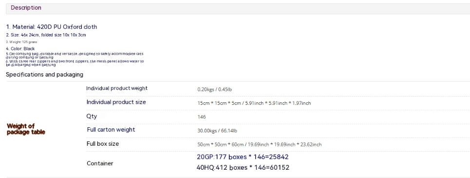Screen dimensions: 470x178
Task: Click the Qty row label
Action: click(x=92, y=116)
